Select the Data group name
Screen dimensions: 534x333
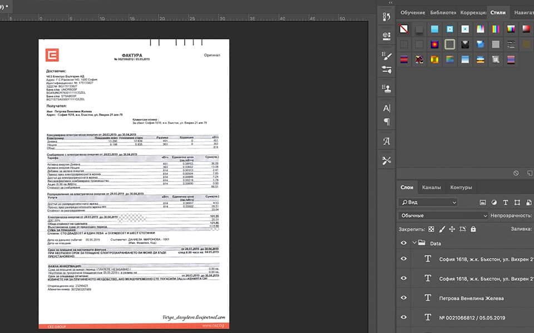[x=435, y=243]
